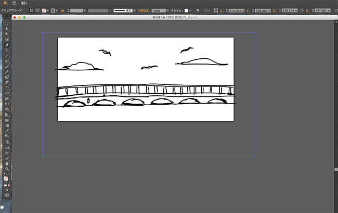Viewport: 338px width, 213px height.
Task: Click the orange 不透明度 opacity label link
Action: click(x=144, y=10)
